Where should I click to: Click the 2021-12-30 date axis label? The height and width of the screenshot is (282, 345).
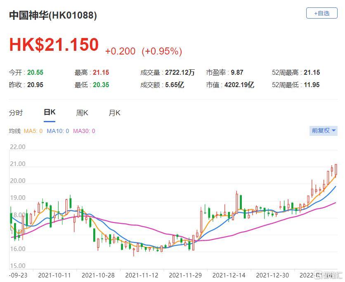click(x=272, y=275)
